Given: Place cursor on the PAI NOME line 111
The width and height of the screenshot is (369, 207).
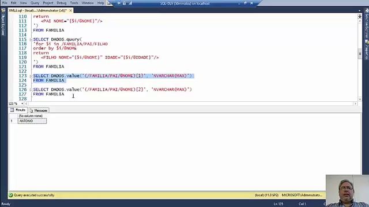Looking at the screenshot, I should tap(71, 21).
